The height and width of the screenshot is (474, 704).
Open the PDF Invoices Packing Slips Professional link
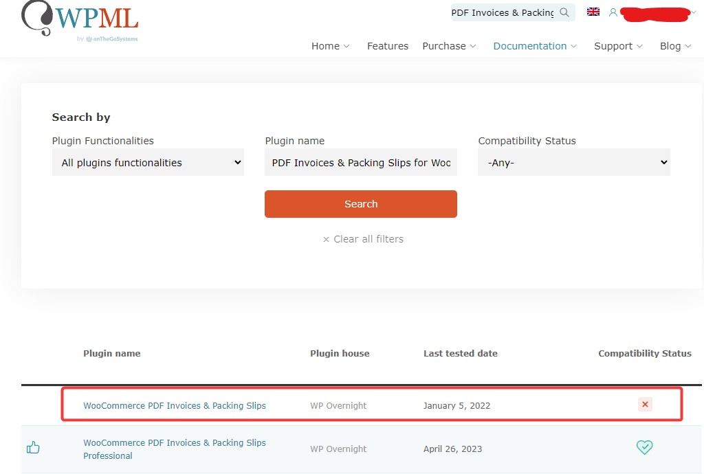(x=175, y=449)
